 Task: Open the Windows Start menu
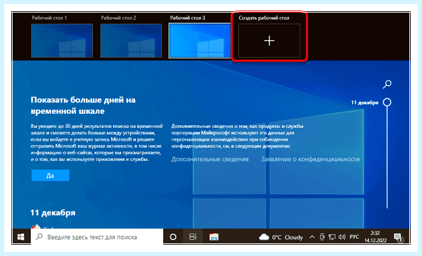(20, 237)
